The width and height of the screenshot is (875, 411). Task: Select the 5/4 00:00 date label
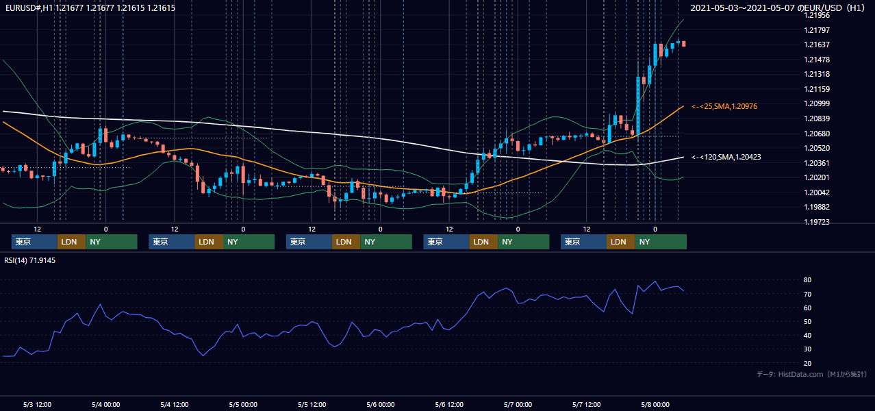pyautogui.click(x=105, y=404)
